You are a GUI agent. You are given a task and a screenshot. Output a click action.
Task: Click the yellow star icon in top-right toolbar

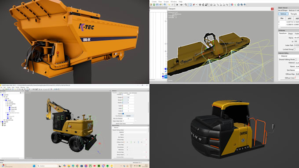tap(169, 4)
